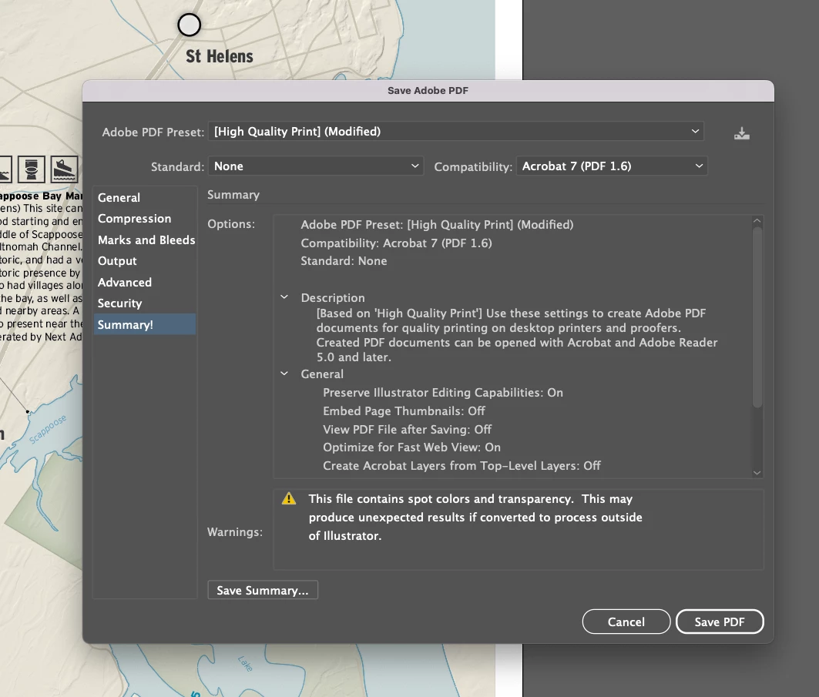The height and width of the screenshot is (697, 819).
Task: Click 'View PDF File after Saving: Off' line
Action: [408, 429]
